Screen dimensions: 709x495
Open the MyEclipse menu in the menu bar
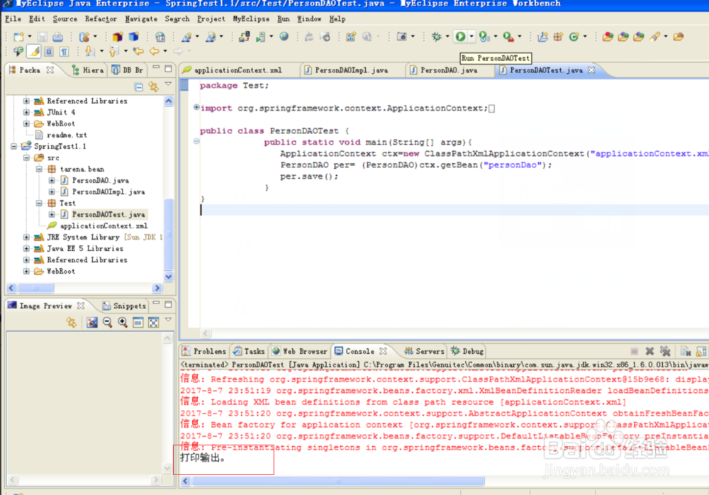[x=251, y=19]
